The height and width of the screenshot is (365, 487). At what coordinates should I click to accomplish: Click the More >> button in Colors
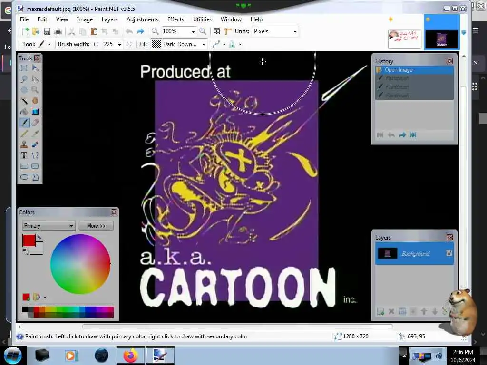(x=96, y=226)
